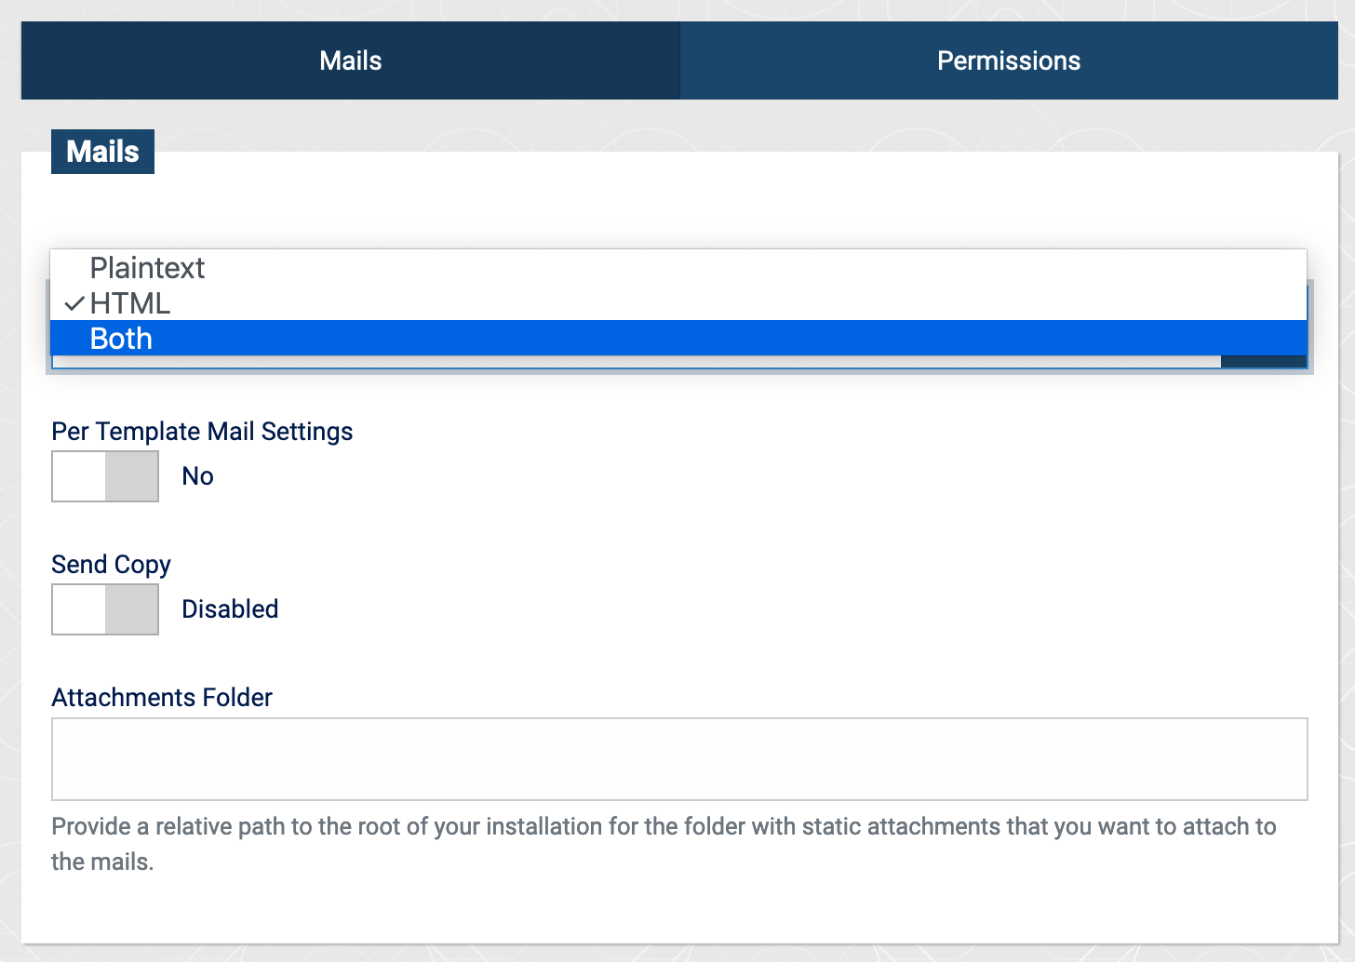The height and width of the screenshot is (962, 1355).
Task: Click the select field's bottom edge below Both
Action: click(633, 363)
